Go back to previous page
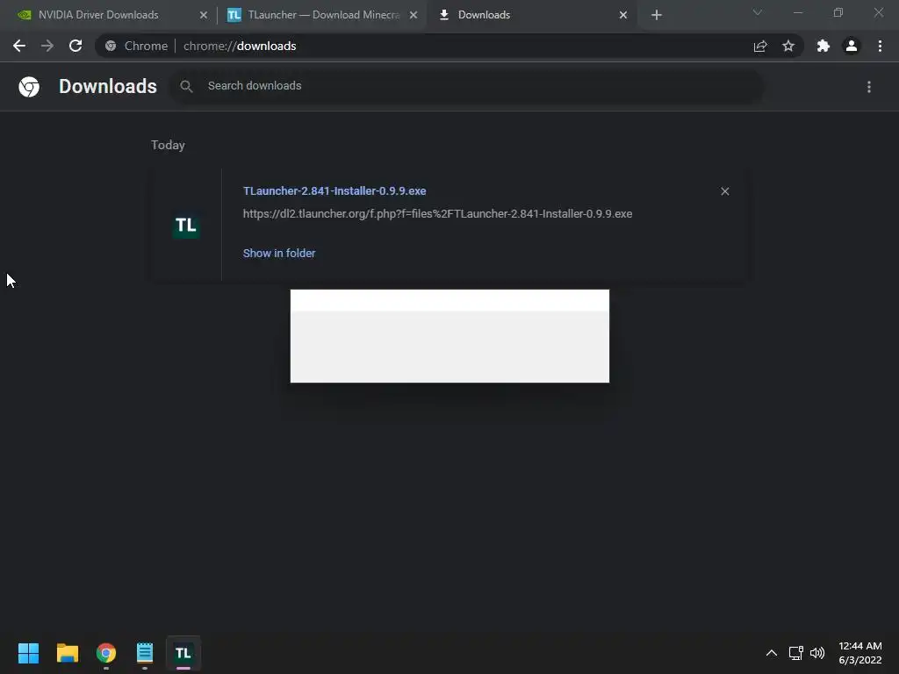The width and height of the screenshot is (899, 674). (x=19, y=46)
